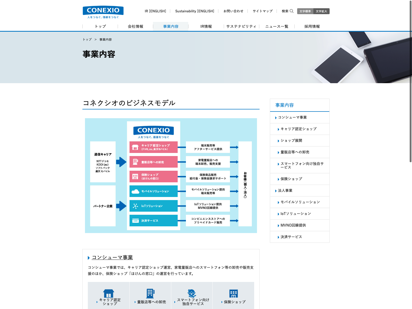Click the cloud icon for モバイルソリューション
The width and height of the screenshot is (412, 309).
point(135,191)
